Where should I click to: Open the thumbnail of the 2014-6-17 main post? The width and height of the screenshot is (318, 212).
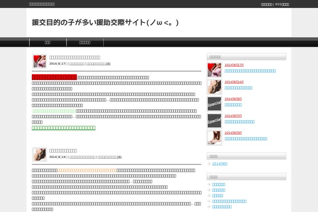tap(40, 61)
